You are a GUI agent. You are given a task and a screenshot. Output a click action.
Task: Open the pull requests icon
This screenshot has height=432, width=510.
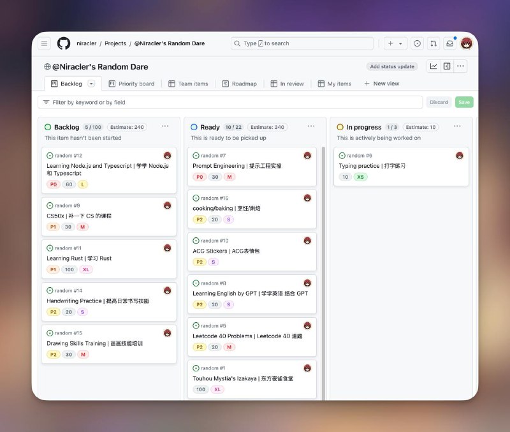pos(433,43)
